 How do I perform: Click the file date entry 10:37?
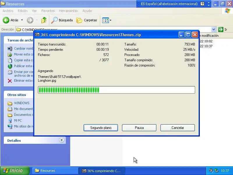coord(206,46)
